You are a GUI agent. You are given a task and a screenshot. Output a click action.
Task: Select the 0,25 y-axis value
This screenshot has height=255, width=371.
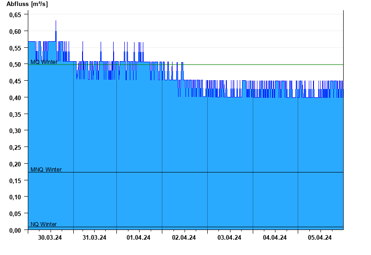click(x=15, y=147)
